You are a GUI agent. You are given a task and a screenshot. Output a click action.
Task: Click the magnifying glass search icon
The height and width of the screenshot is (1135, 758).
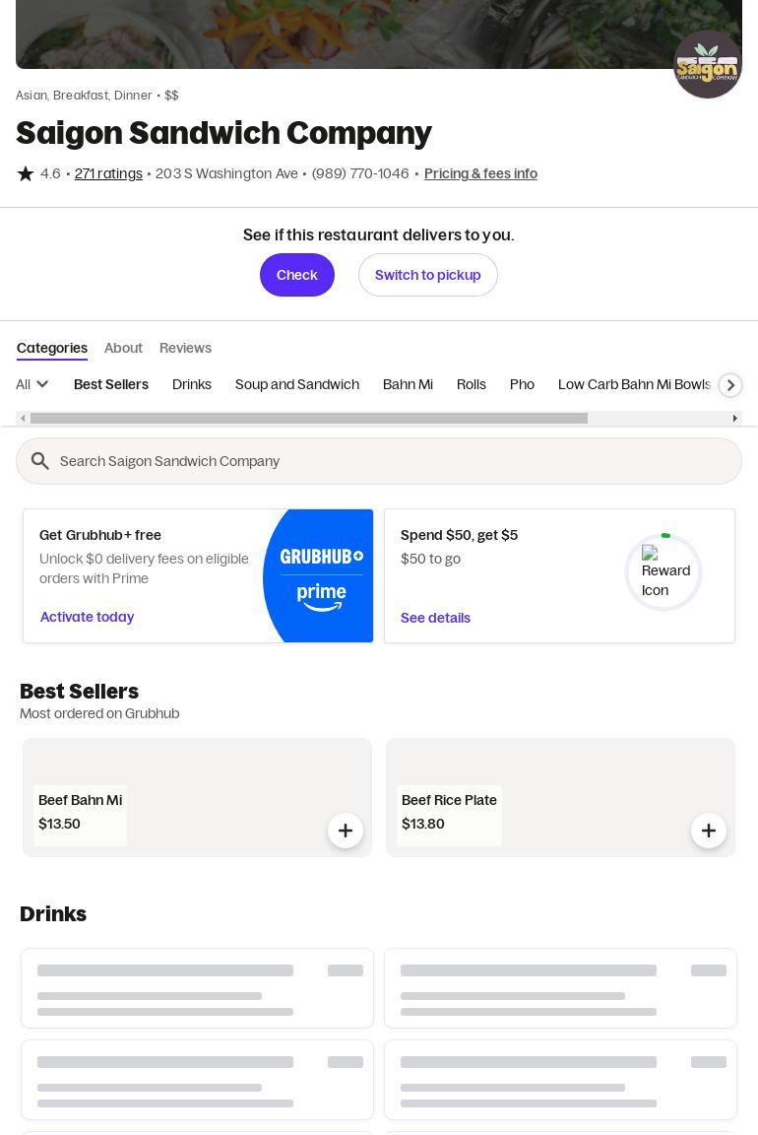(x=40, y=461)
